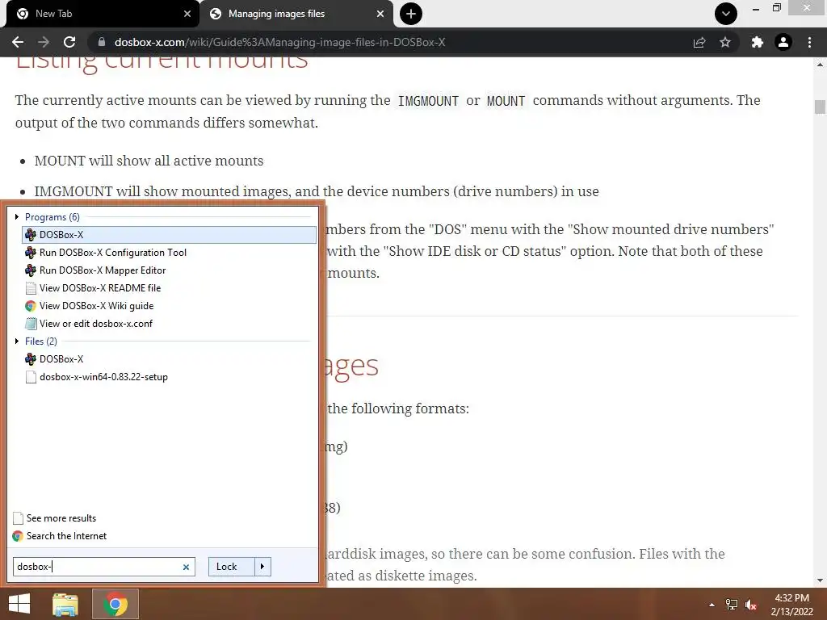Collapse the Files (2) group

17,341
